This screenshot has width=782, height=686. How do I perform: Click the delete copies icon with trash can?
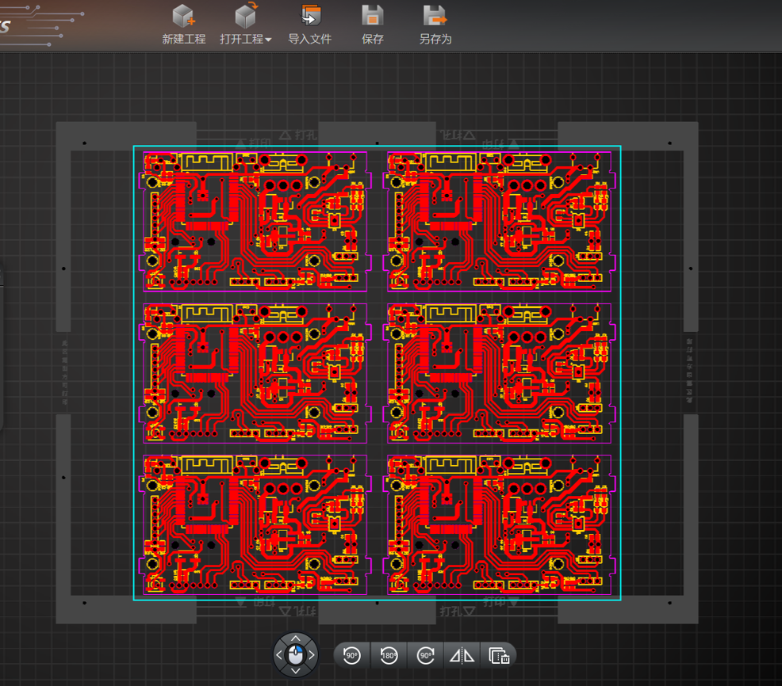[499, 655]
